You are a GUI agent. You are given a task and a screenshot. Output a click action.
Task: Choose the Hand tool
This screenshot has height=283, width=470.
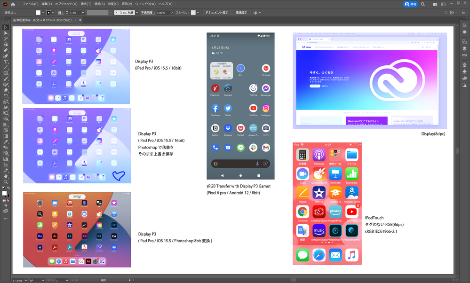click(6, 176)
